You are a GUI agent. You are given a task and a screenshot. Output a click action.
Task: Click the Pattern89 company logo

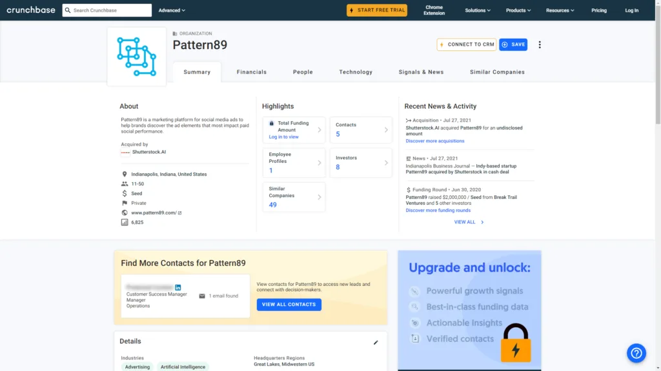click(x=137, y=57)
